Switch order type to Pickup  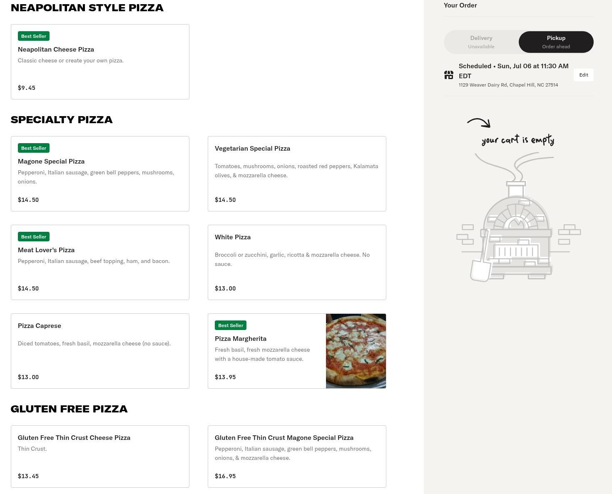556,42
